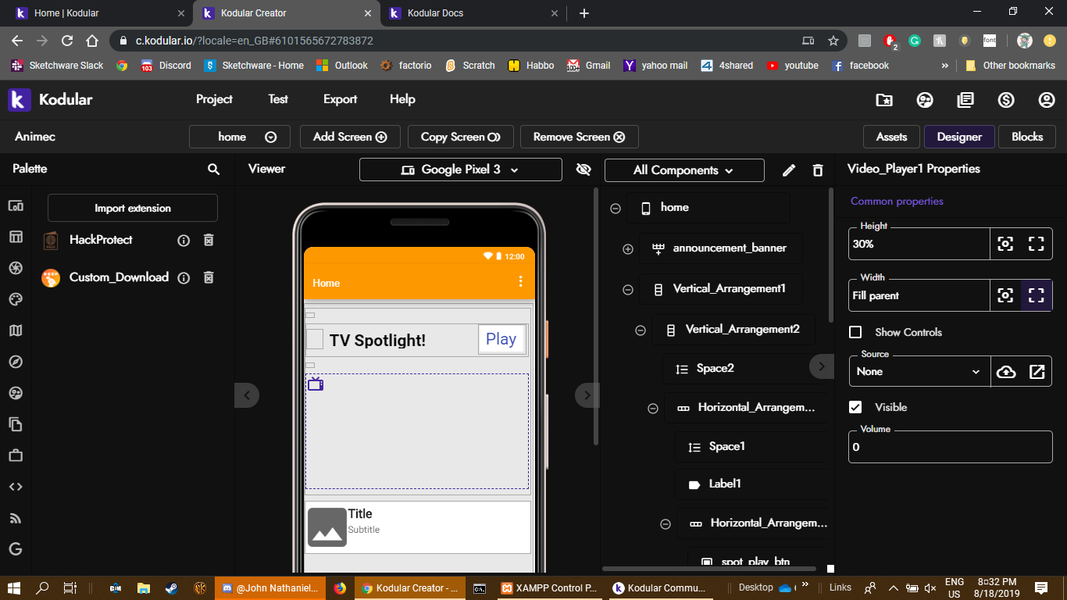Uncheck the Visible checkbox for Video_Player1
This screenshot has width=1067, height=600.
coord(855,406)
